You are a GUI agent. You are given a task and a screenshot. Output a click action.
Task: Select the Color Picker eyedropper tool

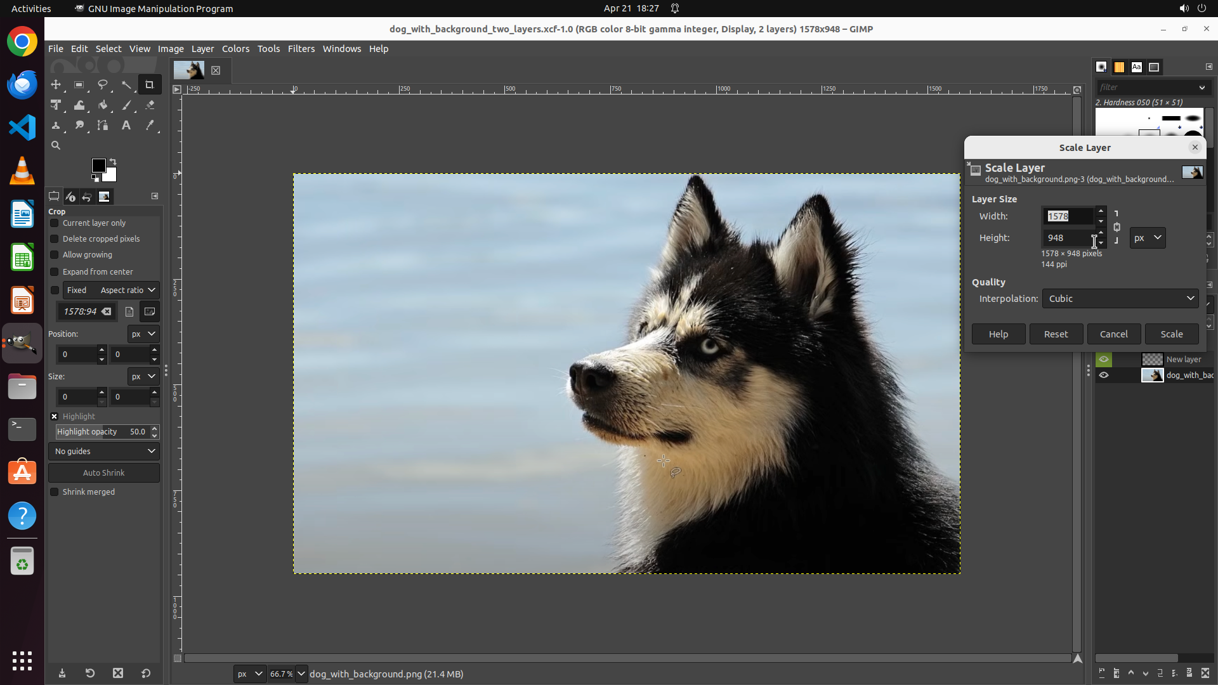coord(150,126)
